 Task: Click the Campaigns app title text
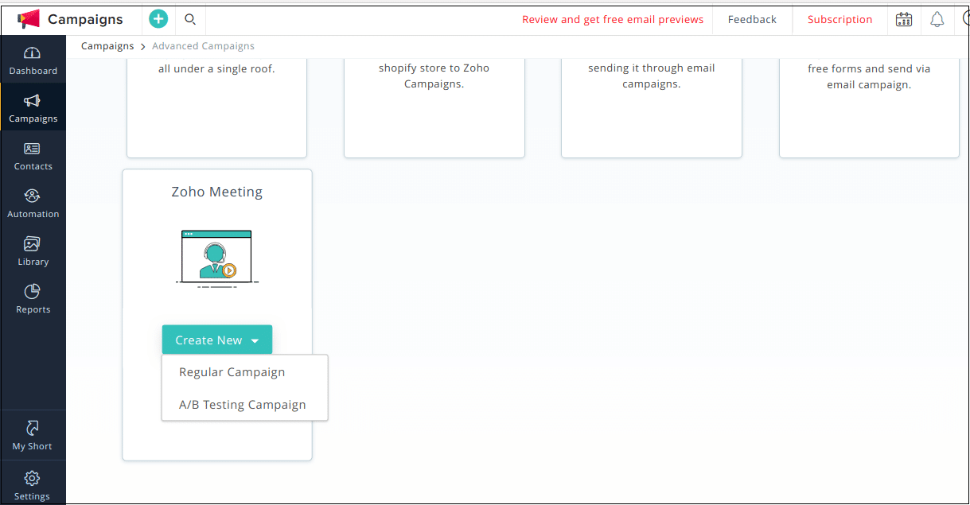click(x=85, y=19)
